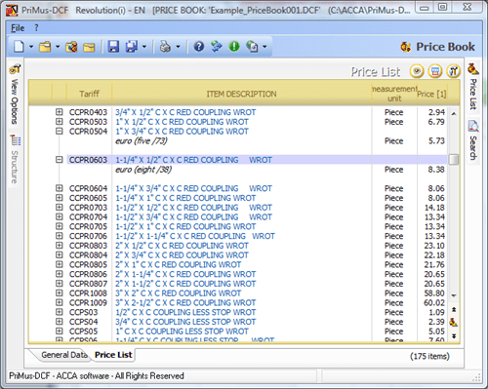Click description 2" X 1" C X C RED COUPLING WROT
The width and height of the screenshot is (488, 389).
[x=179, y=264]
